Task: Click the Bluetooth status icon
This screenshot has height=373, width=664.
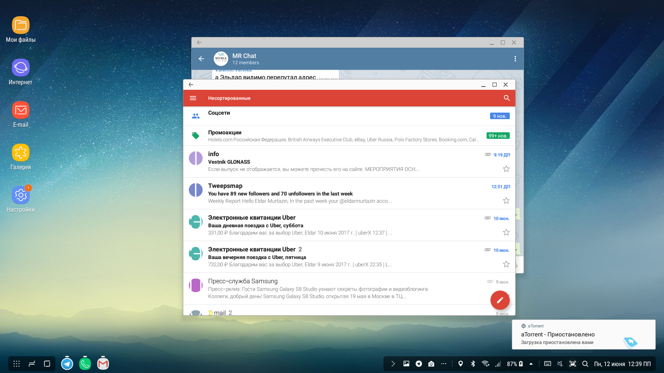Action: coord(473,364)
